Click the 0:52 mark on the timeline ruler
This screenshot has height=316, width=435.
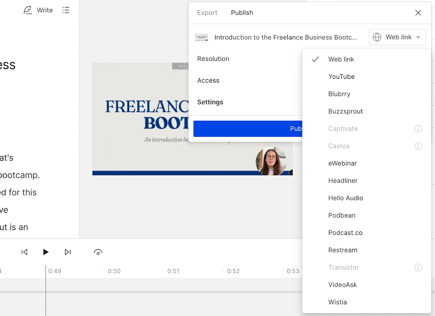tap(233, 271)
